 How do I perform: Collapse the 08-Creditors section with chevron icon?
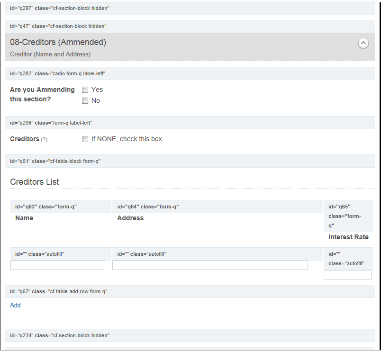point(363,43)
